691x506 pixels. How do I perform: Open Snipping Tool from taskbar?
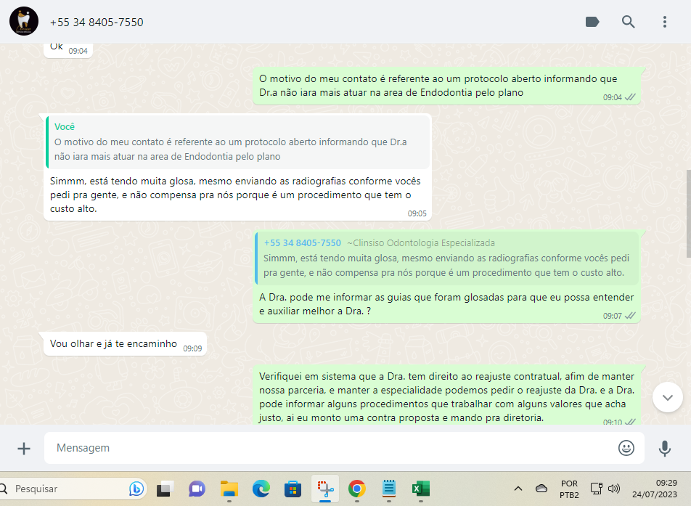[325, 489]
